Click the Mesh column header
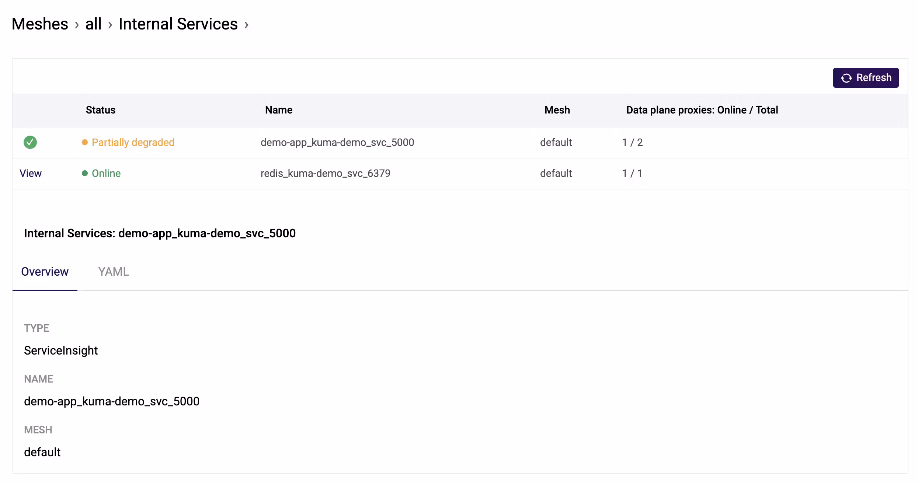This screenshot has height=485, width=918. tap(557, 110)
